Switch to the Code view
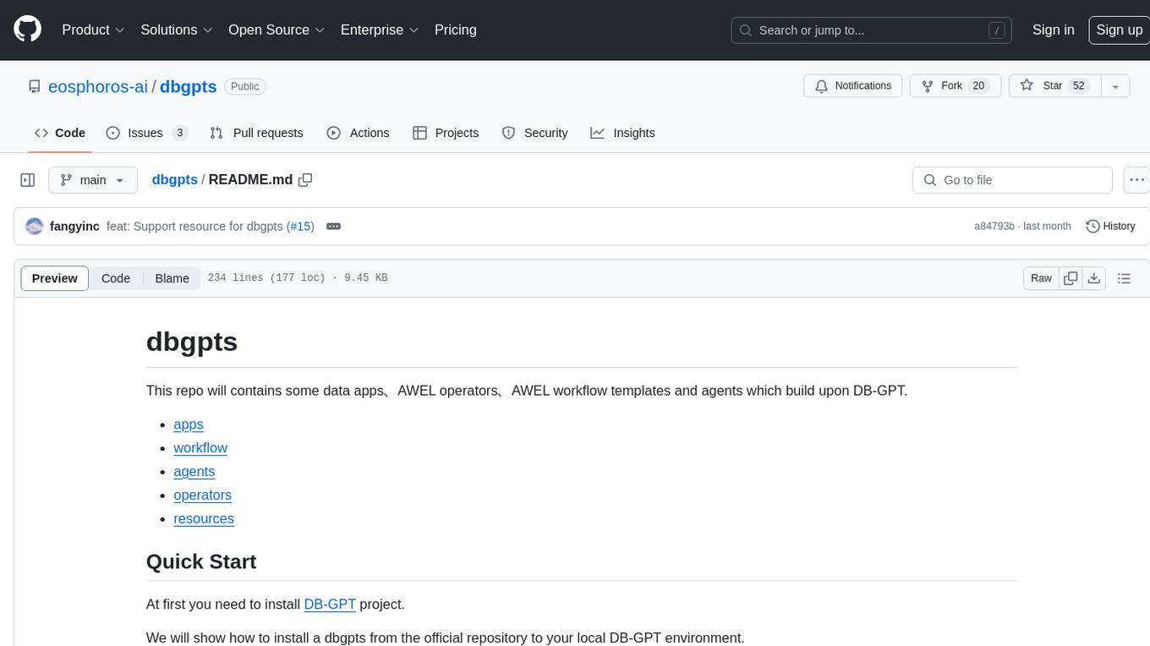The height and width of the screenshot is (646, 1150). [x=116, y=278]
